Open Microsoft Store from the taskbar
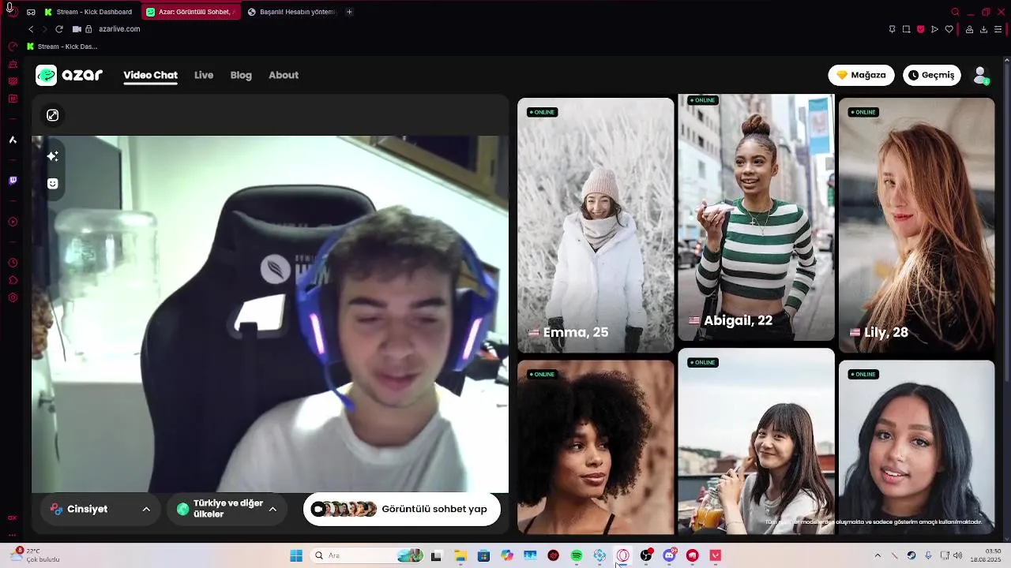The image size is (1011, 568). (483, 555)
